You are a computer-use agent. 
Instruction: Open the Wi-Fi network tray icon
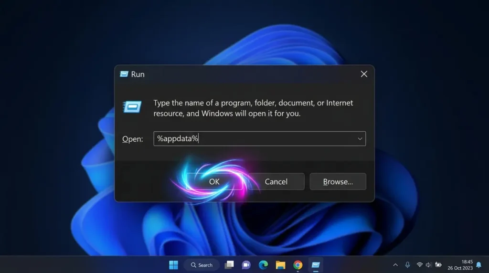[419, 265]
